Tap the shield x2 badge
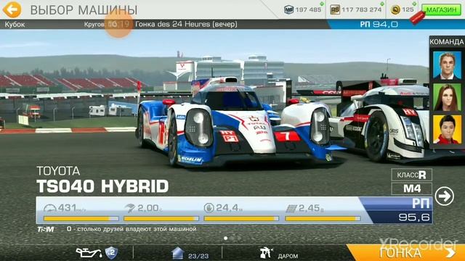The image size is (465, 261). click(111, 253)
